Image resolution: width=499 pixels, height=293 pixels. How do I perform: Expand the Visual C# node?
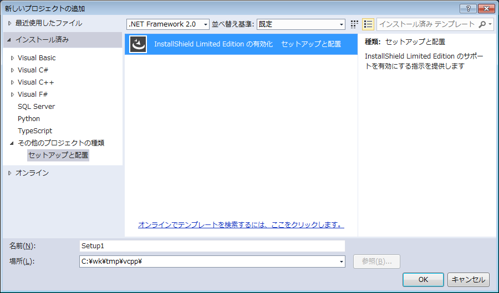point(12,70)
